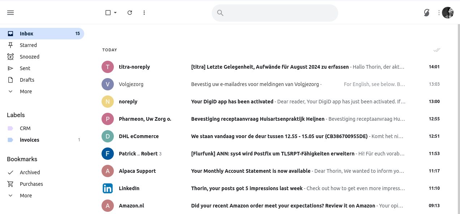
Task: Select the titra-noreply message via avatar
Action: (x=108, y=67)
